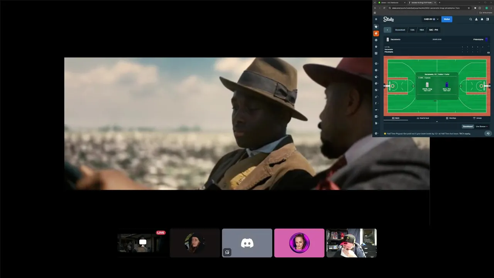Select the pink participant avatar tile
Viewport: 494px width, 278px height.
[x=299, y=243]
